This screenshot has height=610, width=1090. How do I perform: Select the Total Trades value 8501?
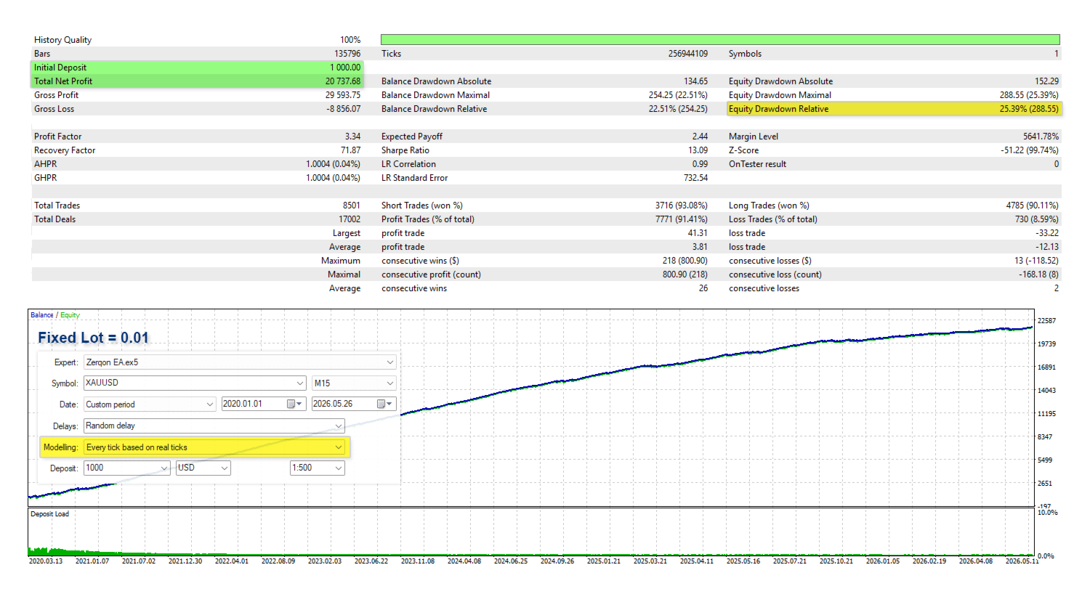(352, 206)
